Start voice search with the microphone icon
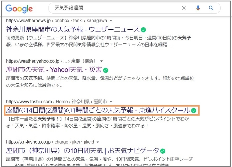The image size is (232, 167). [x=198, y=8]
